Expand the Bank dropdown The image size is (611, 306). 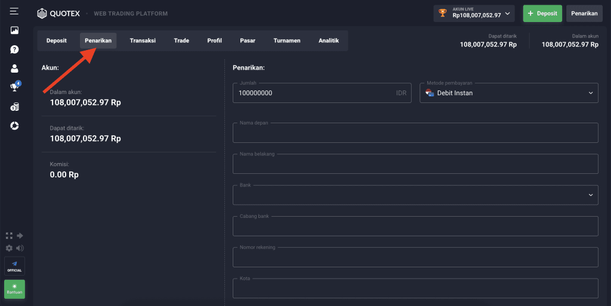[415, 195]
